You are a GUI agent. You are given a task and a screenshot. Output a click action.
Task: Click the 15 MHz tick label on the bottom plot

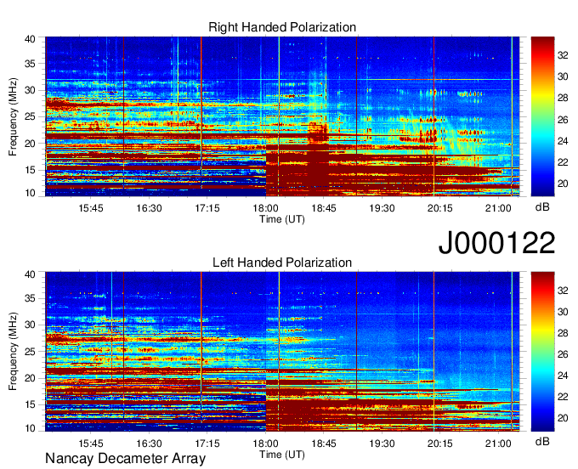point(31,404)
